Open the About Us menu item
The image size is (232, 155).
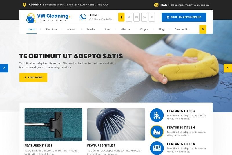pyautogui.click(x=51, y=29)
